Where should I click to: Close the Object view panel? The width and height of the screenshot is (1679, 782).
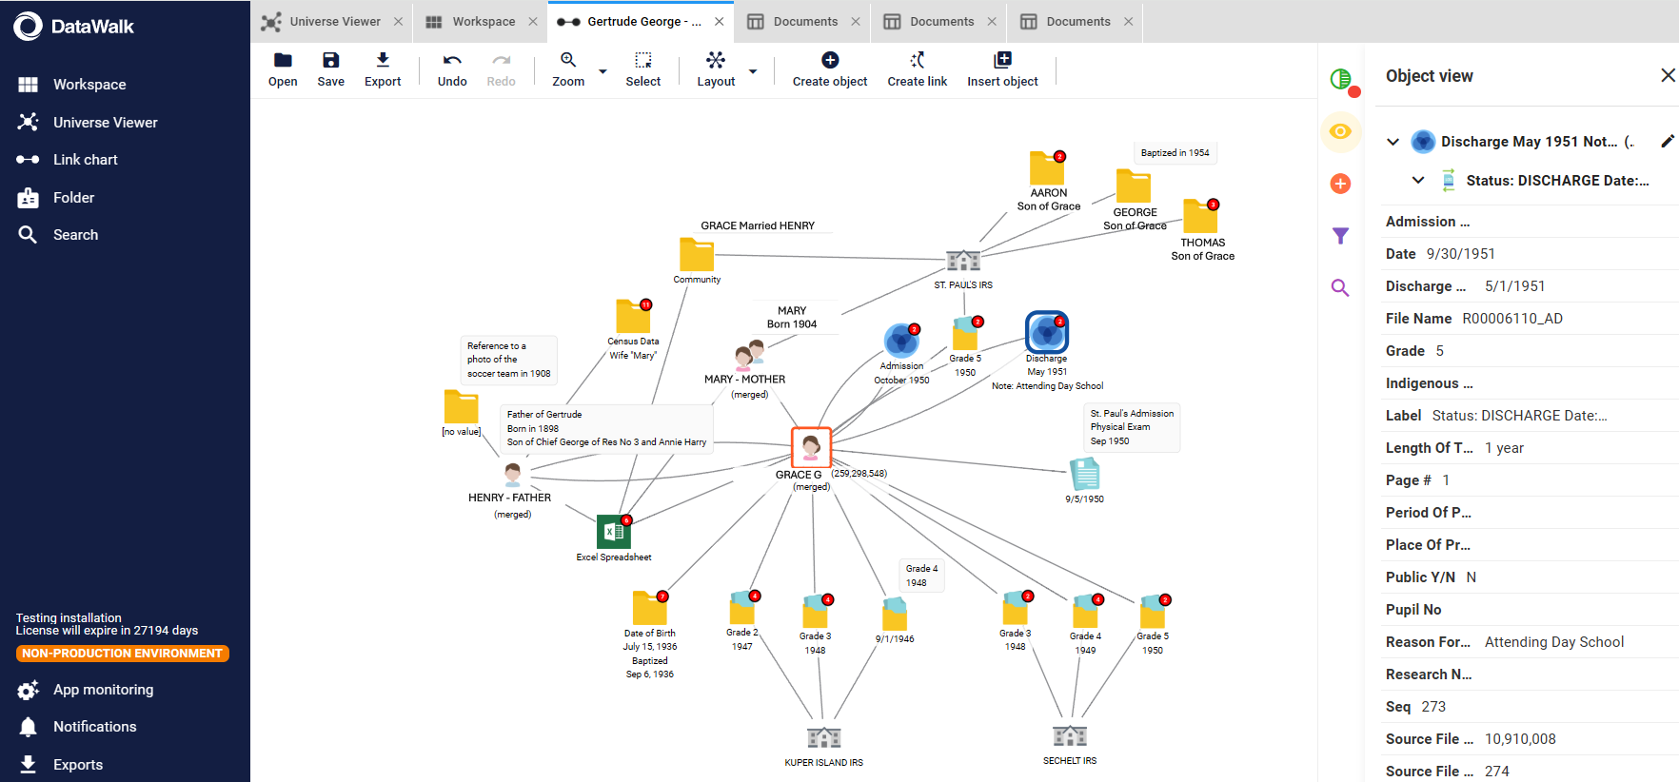(1668, 75)
